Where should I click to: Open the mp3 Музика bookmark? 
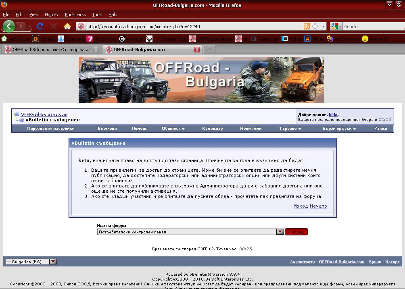343,39
